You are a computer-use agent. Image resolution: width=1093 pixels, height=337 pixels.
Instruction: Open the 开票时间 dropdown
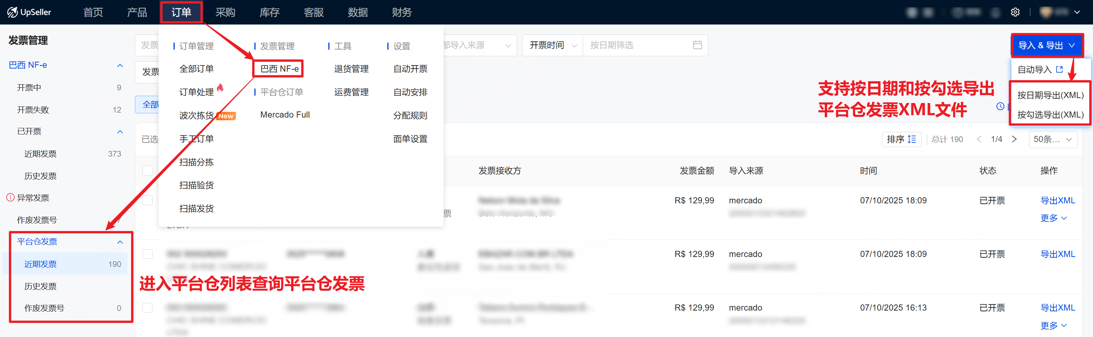click(x=552, y=45)
